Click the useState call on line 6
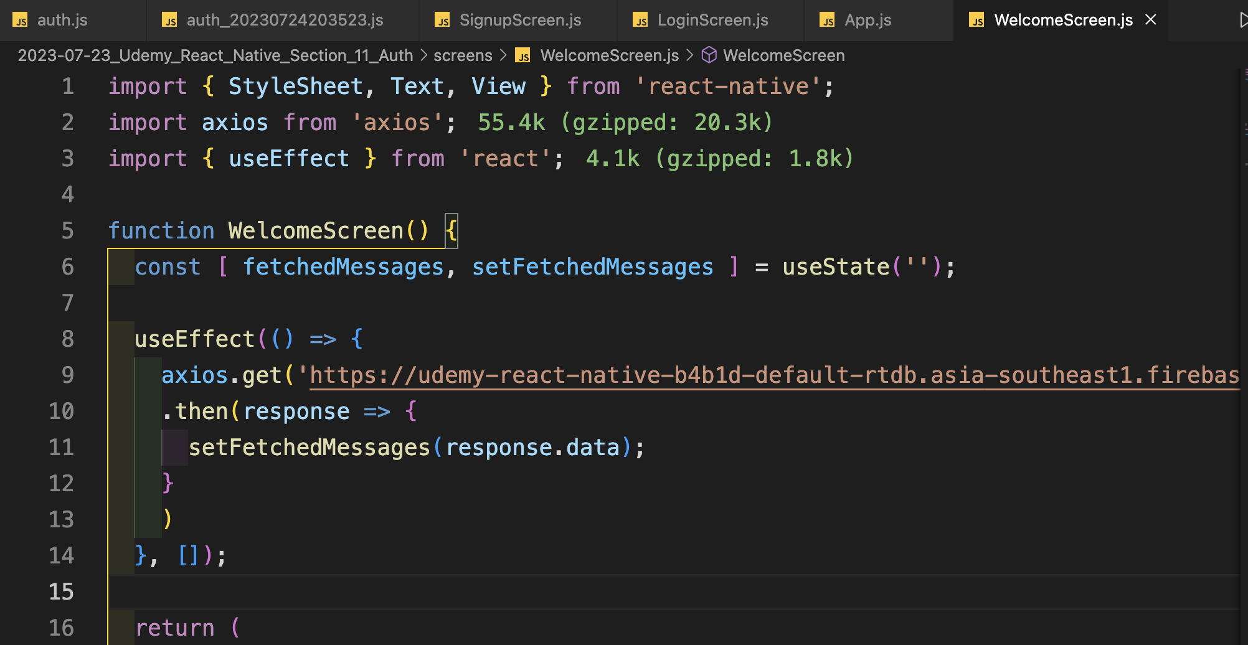 coord(836,267)
